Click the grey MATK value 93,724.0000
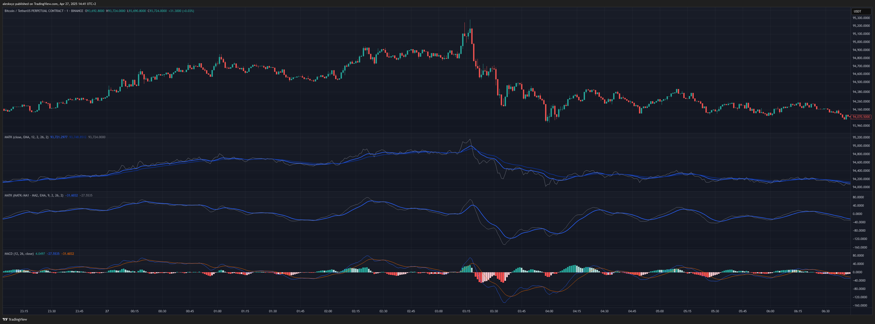Image resolution: width=875 pixels, height=324 pixels. click(x=97, y=137)
